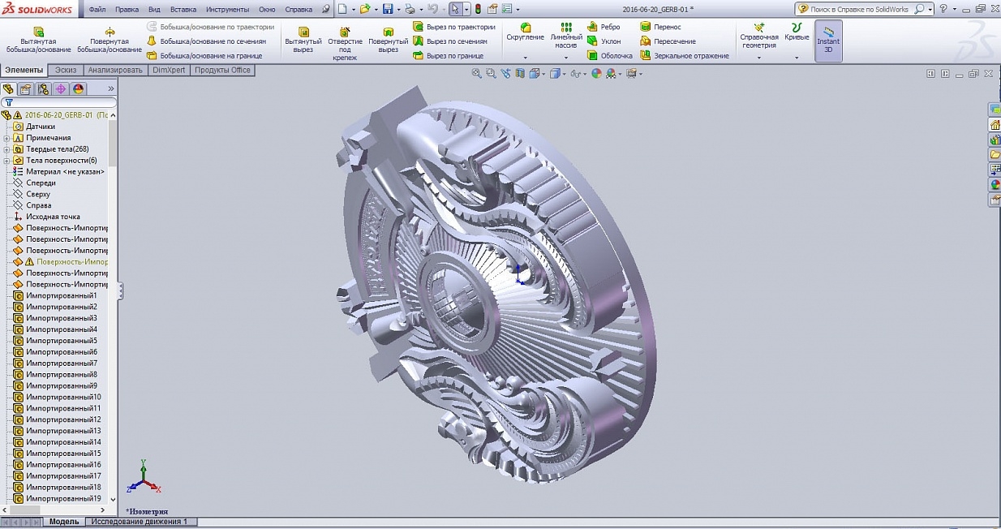Viewport: 1001px width, 529px height.
Task: Switch to the Исследование движения 1 tab
Action: click(x=139, y=522)
